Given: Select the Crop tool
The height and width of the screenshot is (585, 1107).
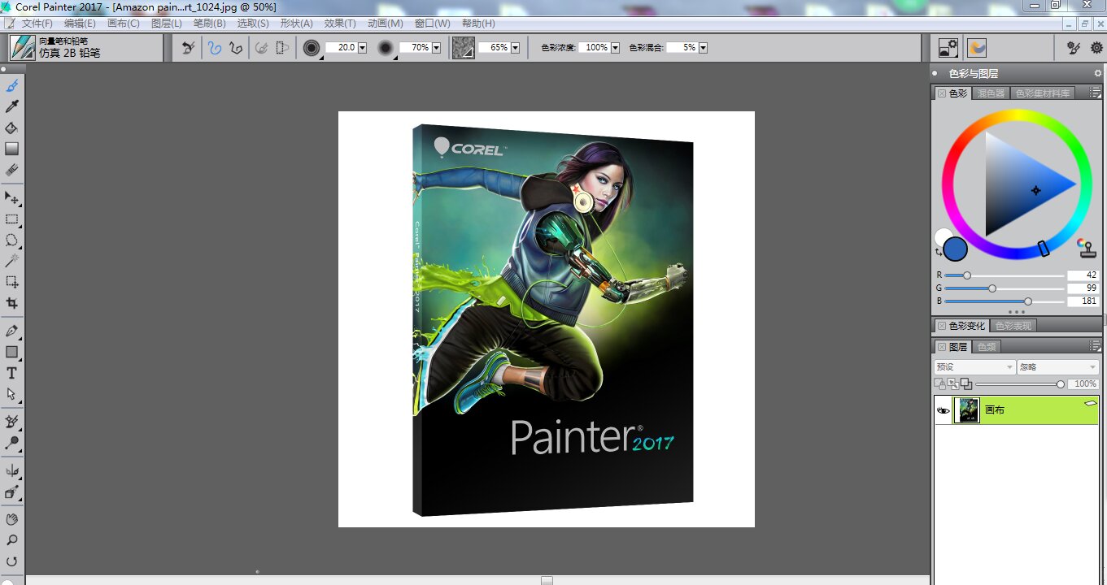Looking at the screenshot, I should tap(12, 303).
